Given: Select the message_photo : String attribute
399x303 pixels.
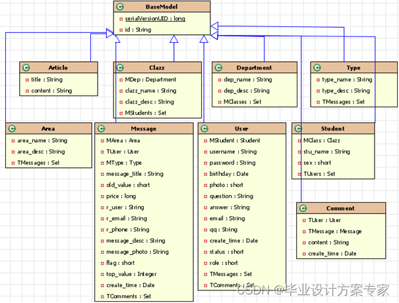Looking at the screenshot, I should click(x=138, y=252).
